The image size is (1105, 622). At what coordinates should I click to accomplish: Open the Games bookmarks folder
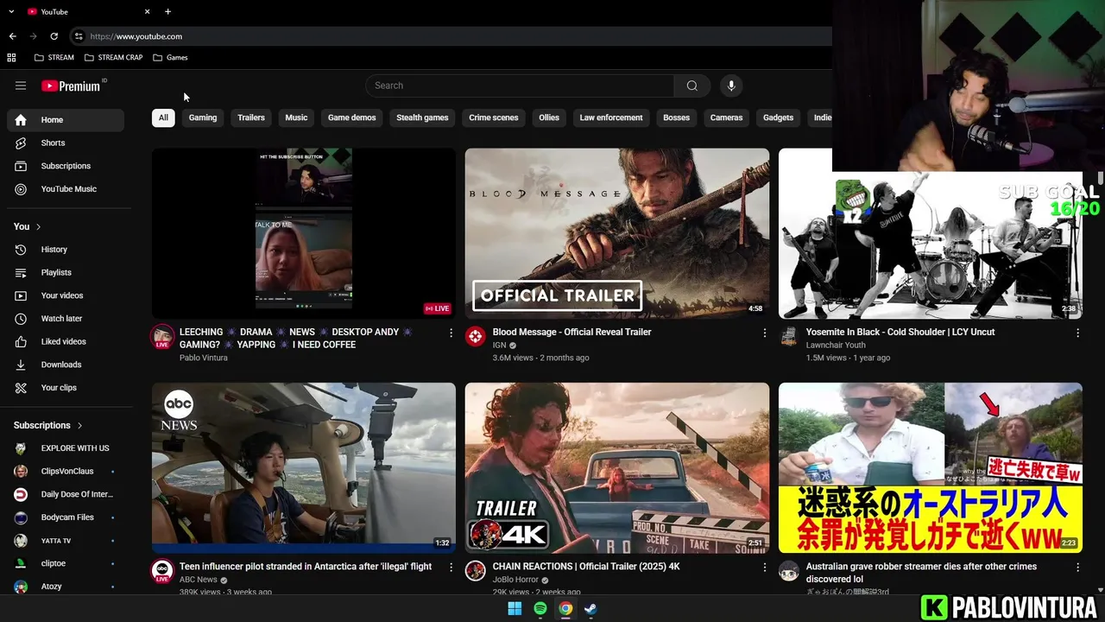coord(170,58)
